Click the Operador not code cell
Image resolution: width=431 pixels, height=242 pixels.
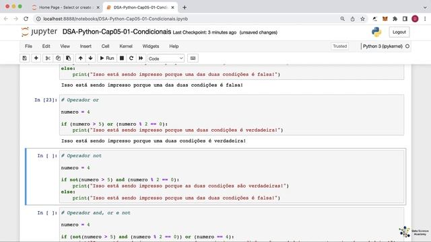point(232,176)
